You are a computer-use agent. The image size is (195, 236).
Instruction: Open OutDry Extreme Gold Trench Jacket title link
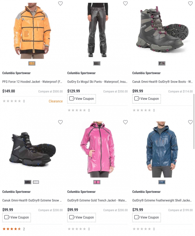pos(97,200)
